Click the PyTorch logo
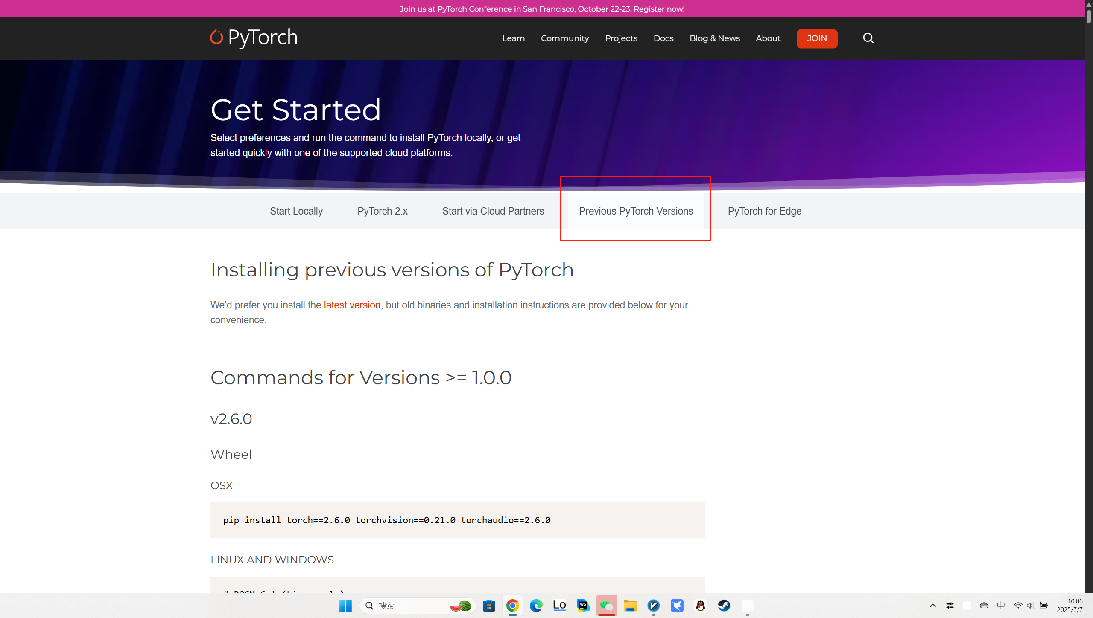Screen dimensions: 1093x618 tap(253, 38)
